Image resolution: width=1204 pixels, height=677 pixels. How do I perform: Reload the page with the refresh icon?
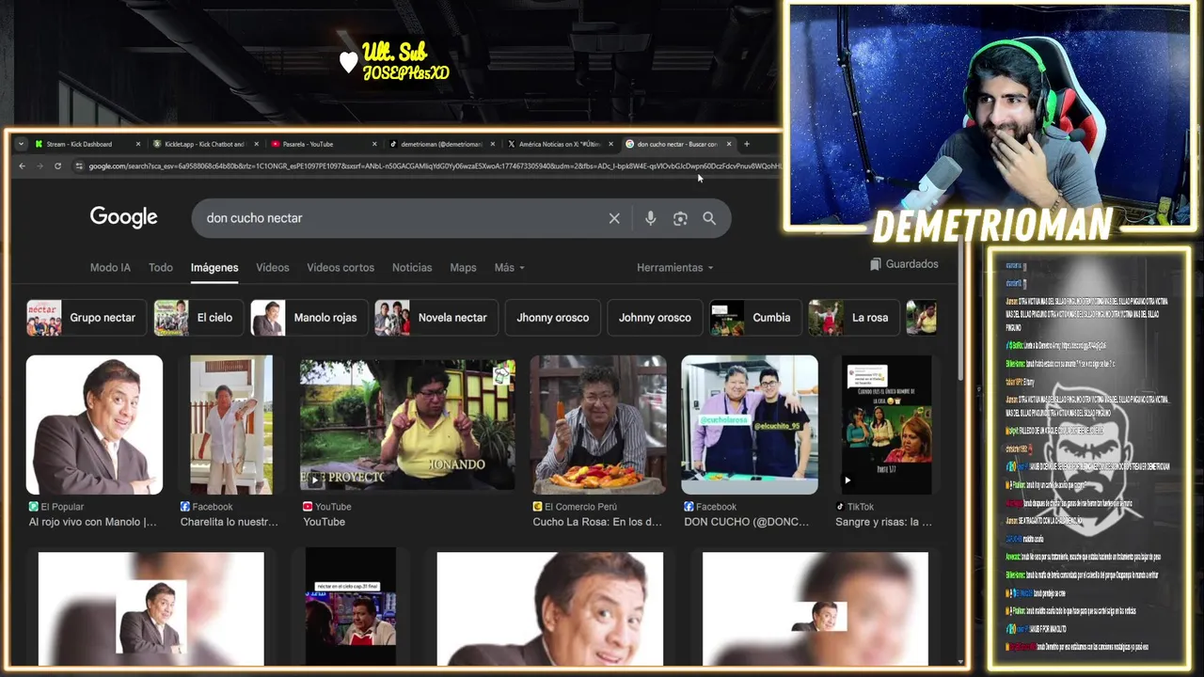[x=57, y=166]
